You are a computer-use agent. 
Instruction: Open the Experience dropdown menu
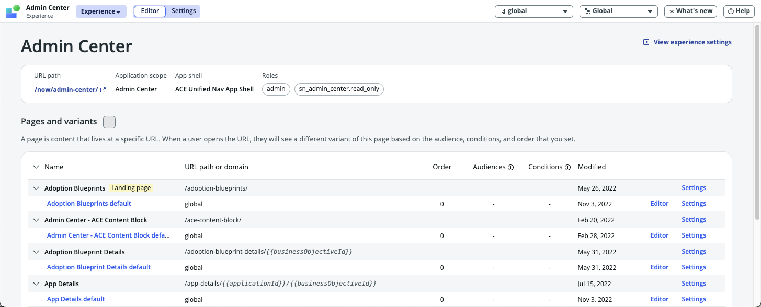click(101, 11)
